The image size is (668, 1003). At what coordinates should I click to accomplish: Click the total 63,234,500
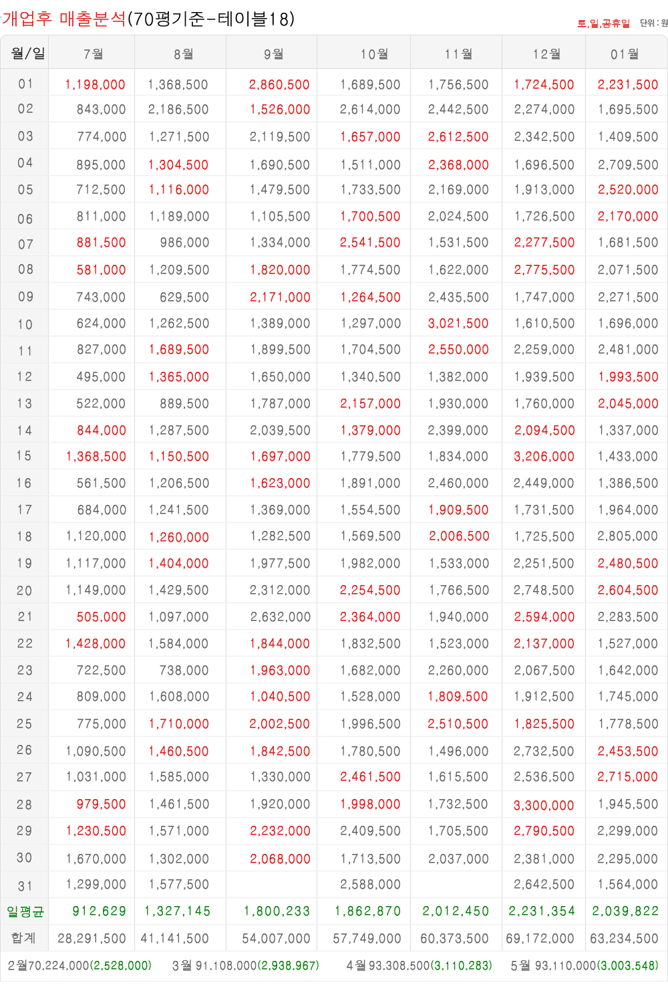point(624,939)
